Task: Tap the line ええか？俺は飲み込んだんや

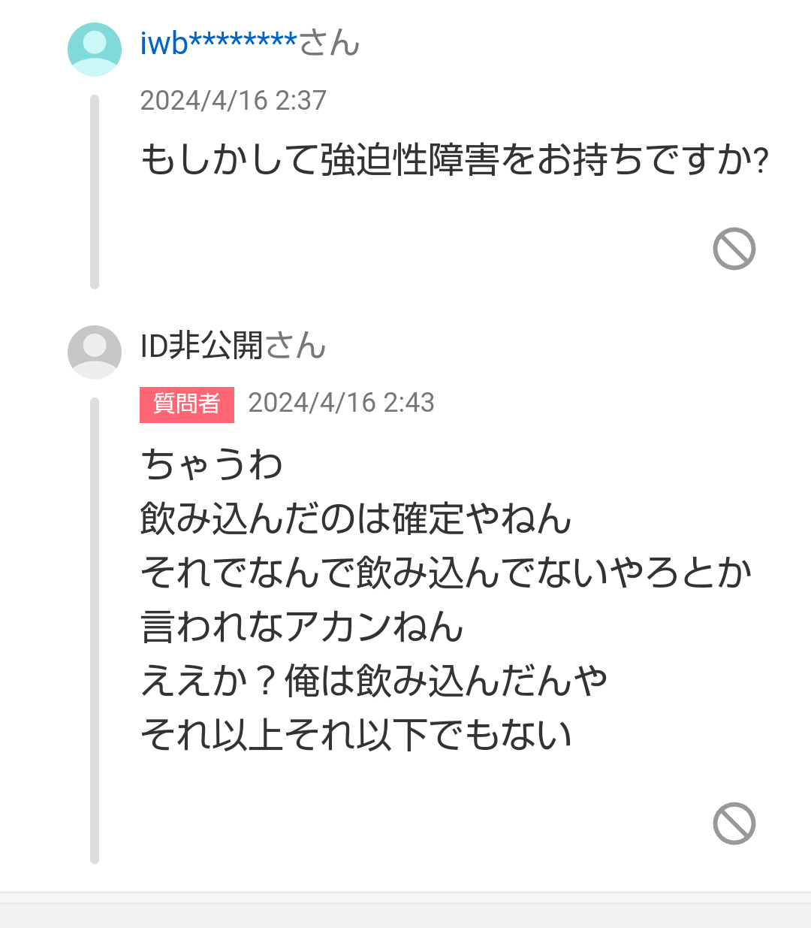Action: pos(374,681)
